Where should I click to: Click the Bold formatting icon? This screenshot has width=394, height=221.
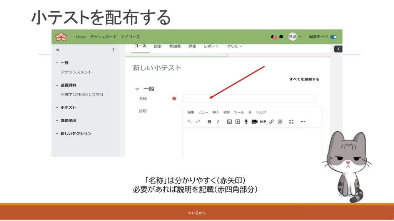coord(210,122)
